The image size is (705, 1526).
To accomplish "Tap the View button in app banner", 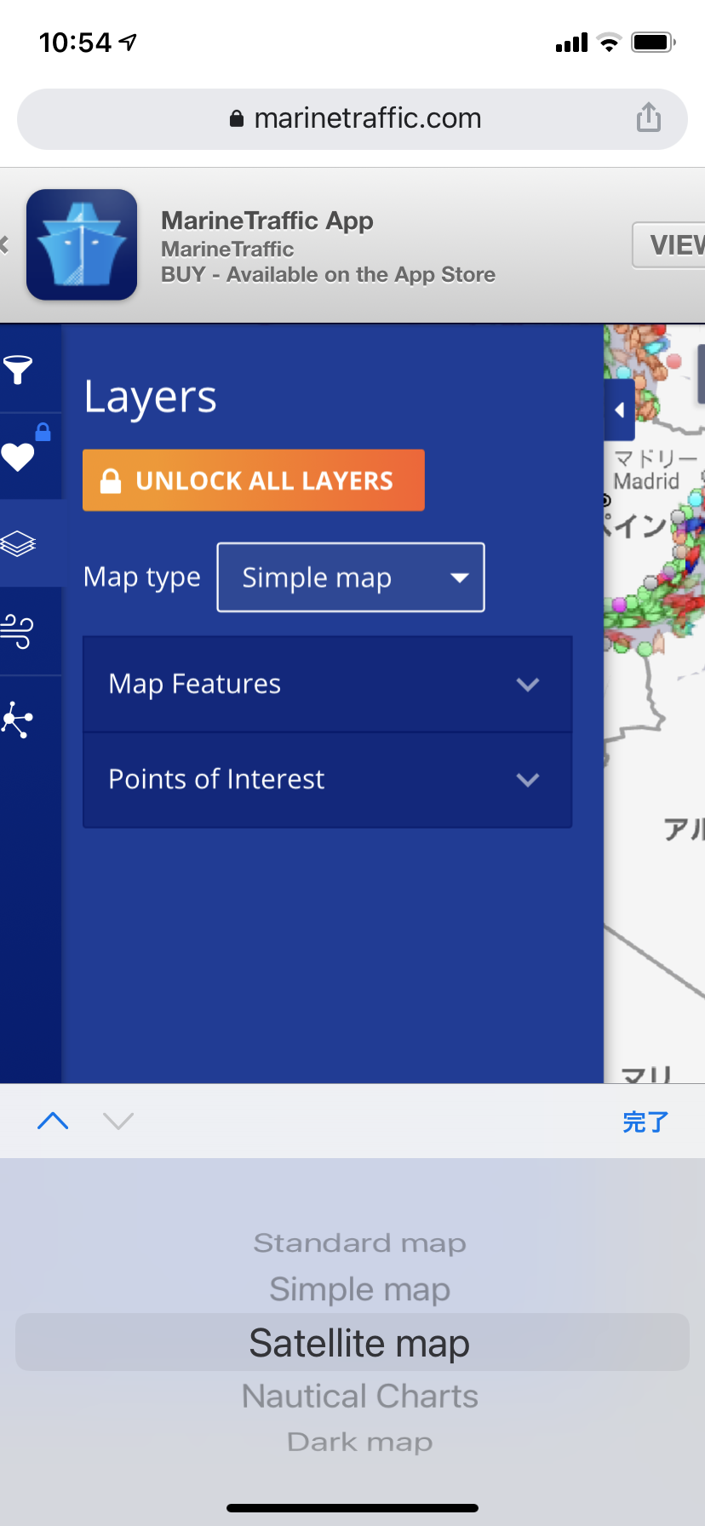I will pos(669,245).
